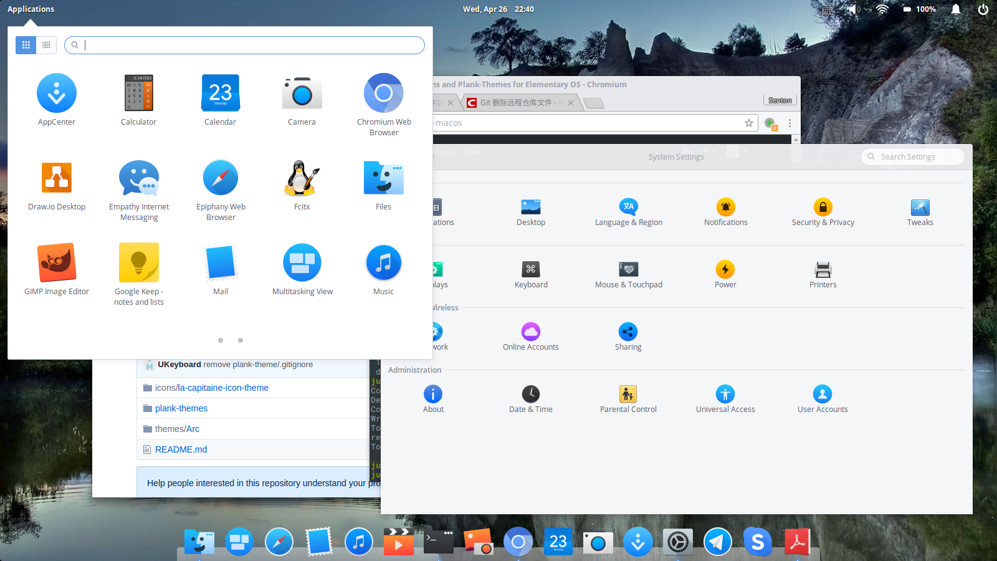Open the keyboard layout indicator
The image size is (997, 561).
point(827,10)
